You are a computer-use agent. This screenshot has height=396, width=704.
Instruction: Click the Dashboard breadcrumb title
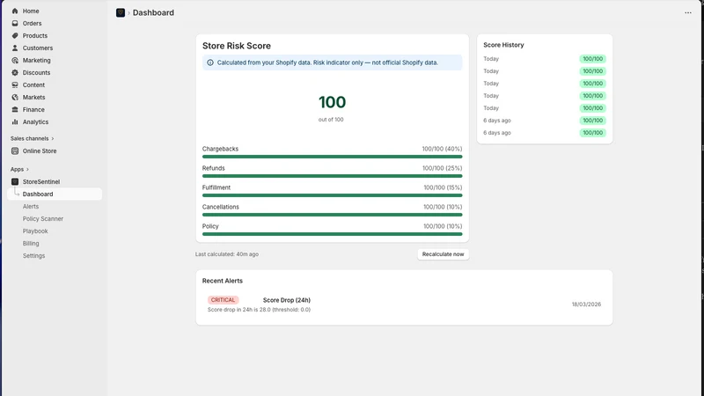click(153, 12)
